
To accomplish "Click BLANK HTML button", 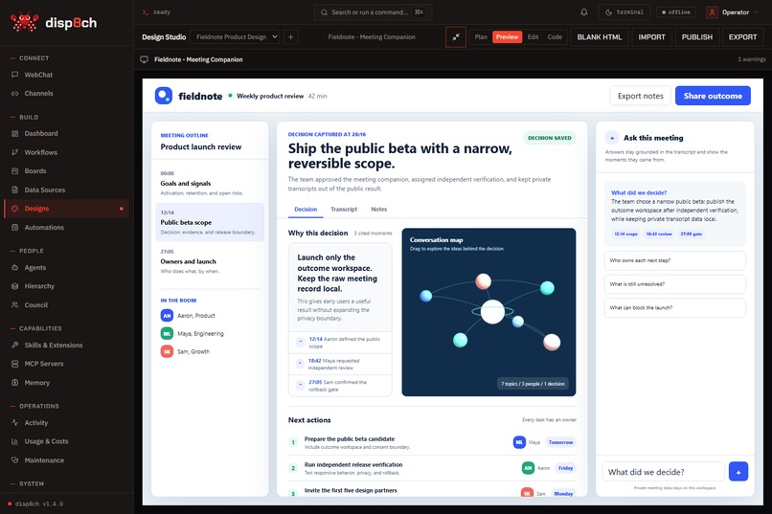I will tap(600, 37).
